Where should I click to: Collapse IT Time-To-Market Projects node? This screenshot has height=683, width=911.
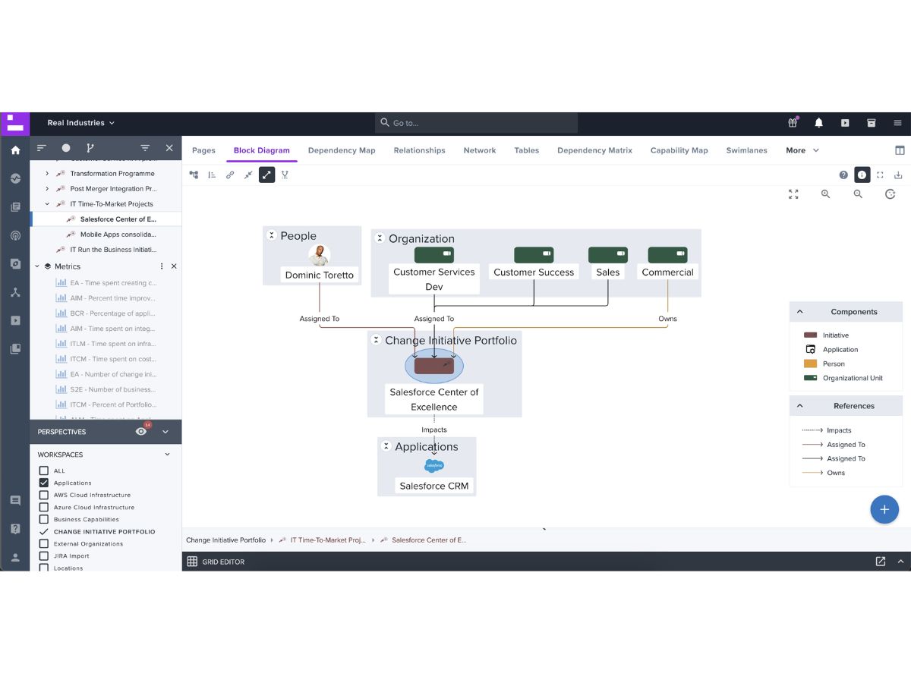click(47, 203)
